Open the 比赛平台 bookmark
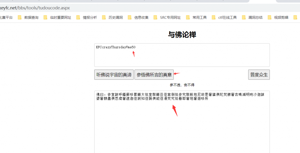 coord(6,18)
